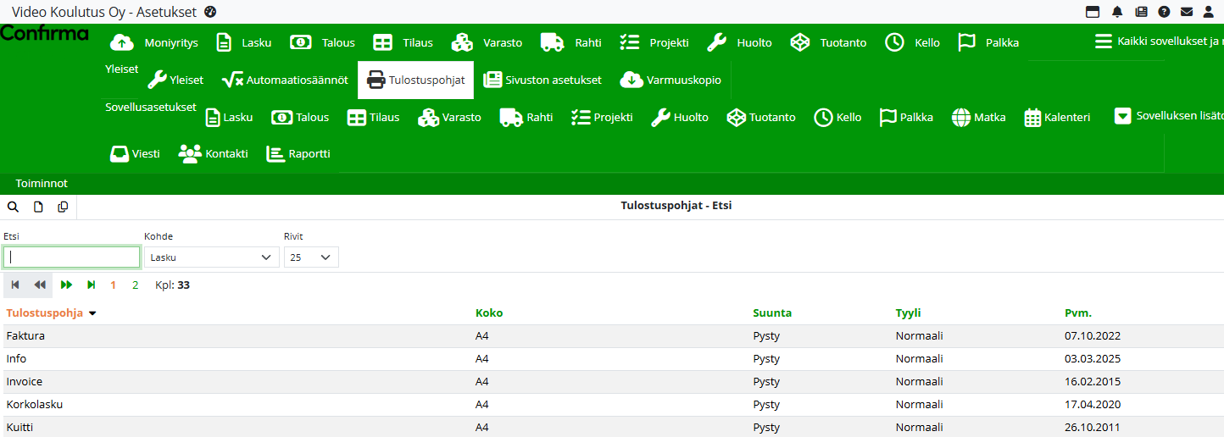Viewport: 1224px width, 437px height.
Task: Open the envelope messages icon in header
Action: (x=1187, y=12)
